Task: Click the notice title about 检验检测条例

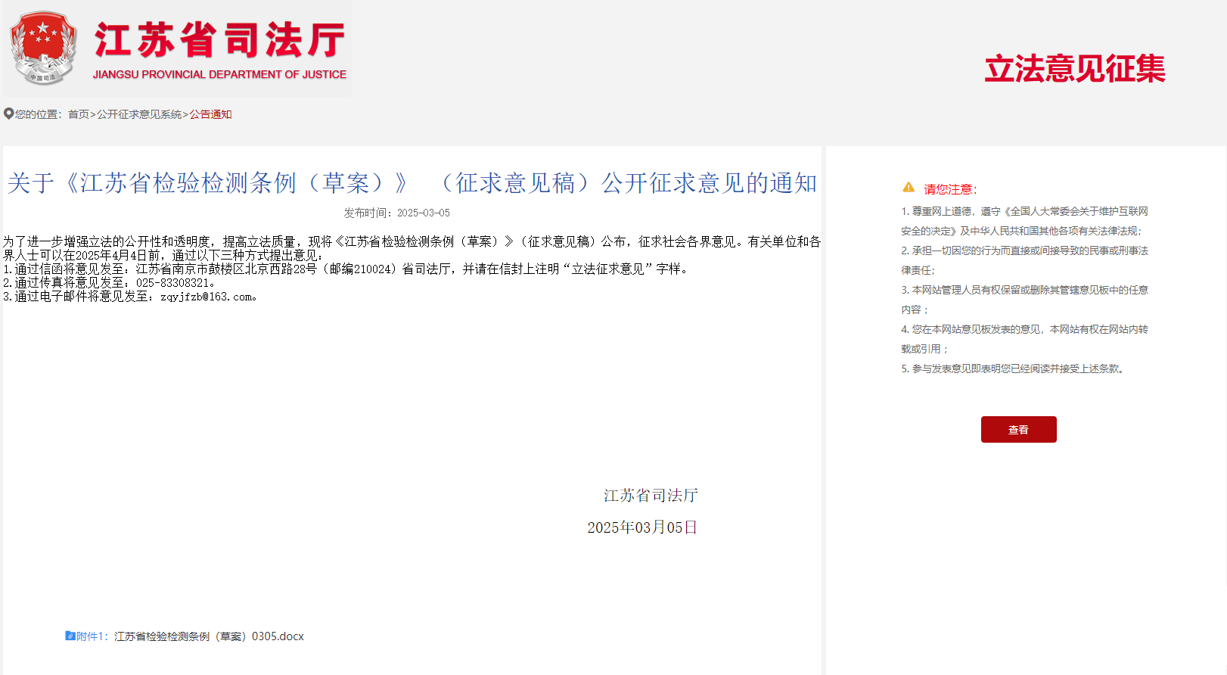Action: click(x=412, y=183)
